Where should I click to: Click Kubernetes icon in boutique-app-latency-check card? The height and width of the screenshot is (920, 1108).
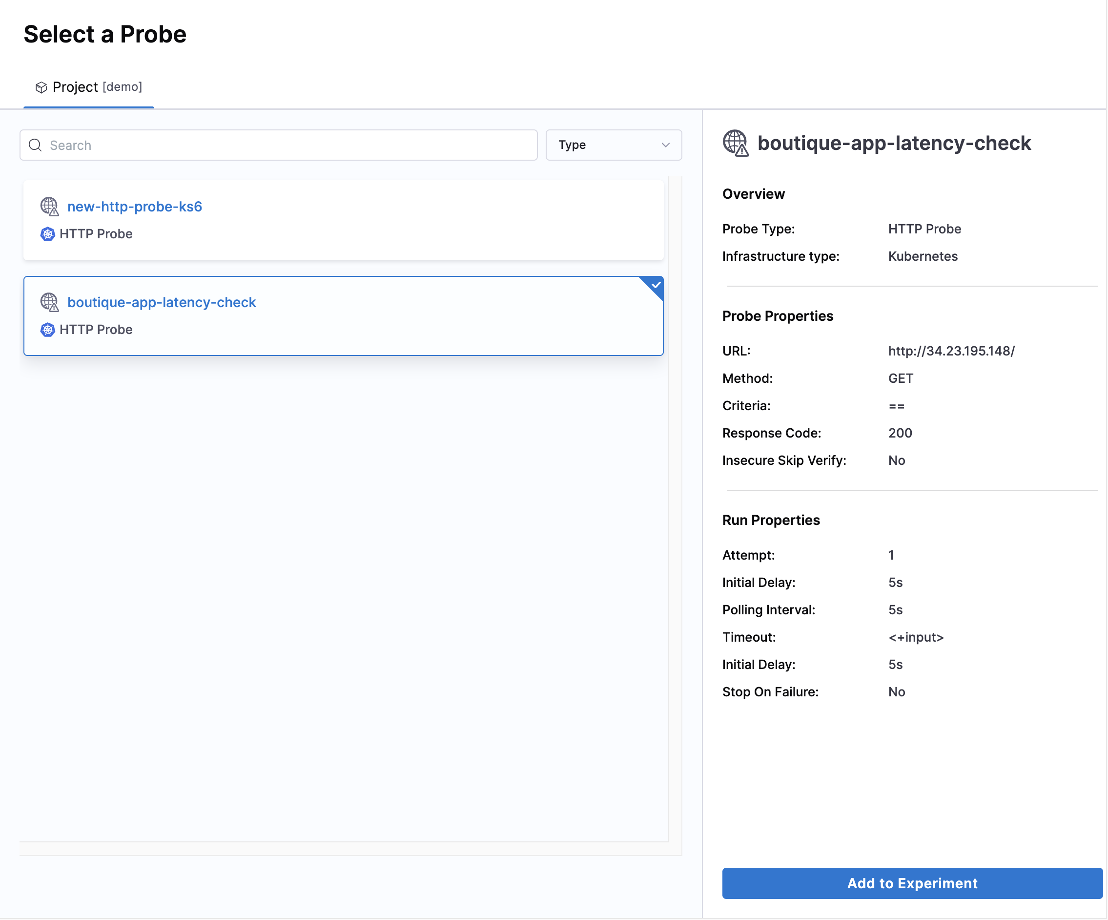click(x=47, y=330)
